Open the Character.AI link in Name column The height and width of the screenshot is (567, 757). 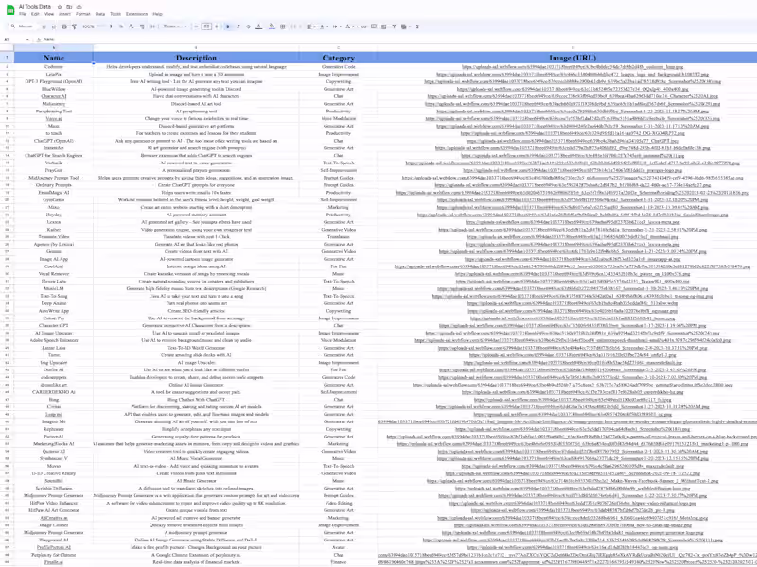point(54,96)
